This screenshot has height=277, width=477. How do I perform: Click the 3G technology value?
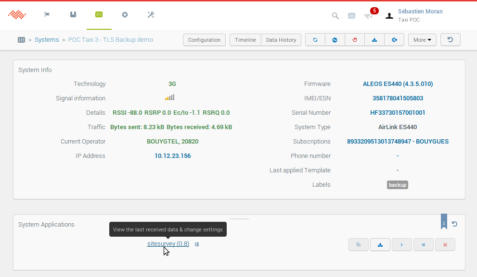point(172,84)
